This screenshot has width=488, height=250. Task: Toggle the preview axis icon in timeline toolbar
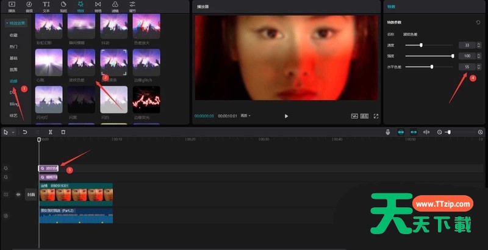426,132
